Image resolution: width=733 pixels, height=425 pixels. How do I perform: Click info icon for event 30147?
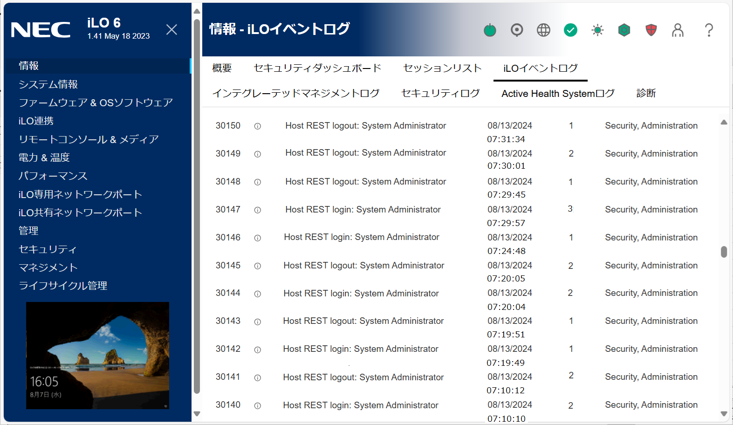[x=257, y=210]
